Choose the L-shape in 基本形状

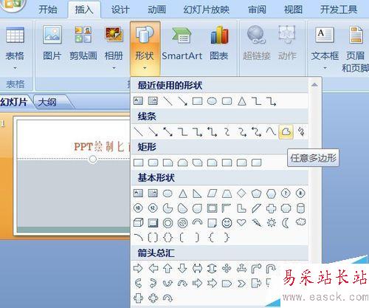pyautogui.click(x=241, y=208)
